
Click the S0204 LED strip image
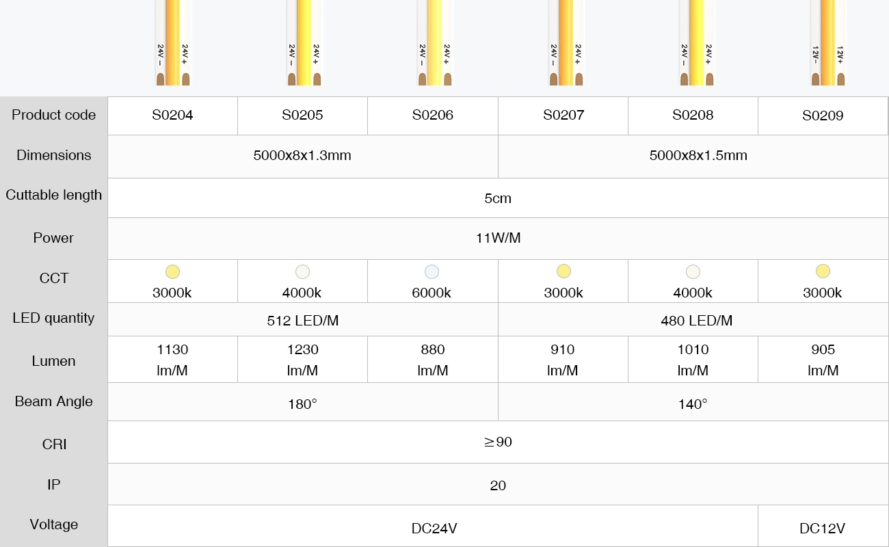[x=172, y=42]
